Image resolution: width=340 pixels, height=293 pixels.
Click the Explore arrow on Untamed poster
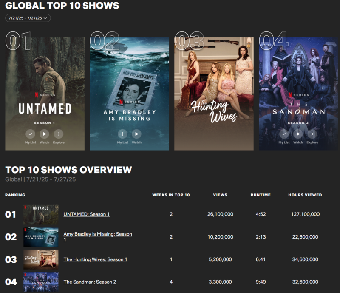pos(59,134)
